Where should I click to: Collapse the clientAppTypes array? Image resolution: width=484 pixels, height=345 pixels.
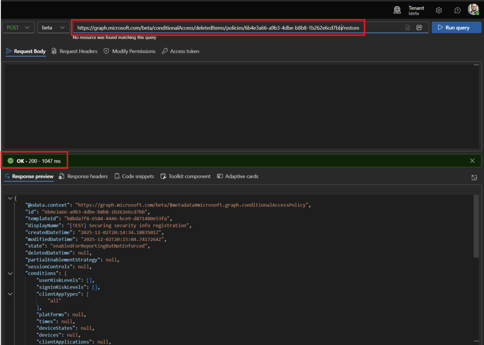click(10, 294)
